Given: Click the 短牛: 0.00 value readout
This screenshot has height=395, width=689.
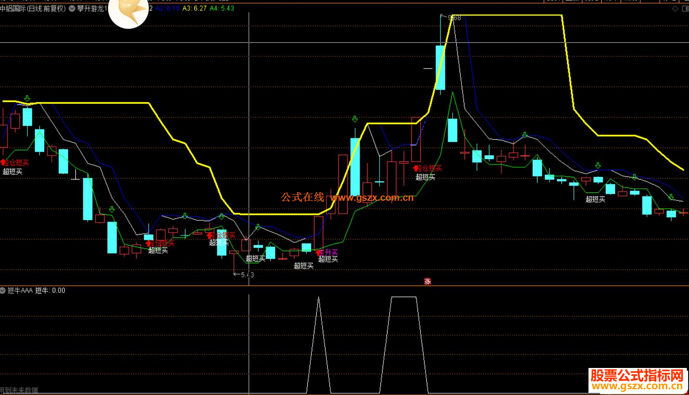Looking at the screenshot, I should tap(50, 290).
